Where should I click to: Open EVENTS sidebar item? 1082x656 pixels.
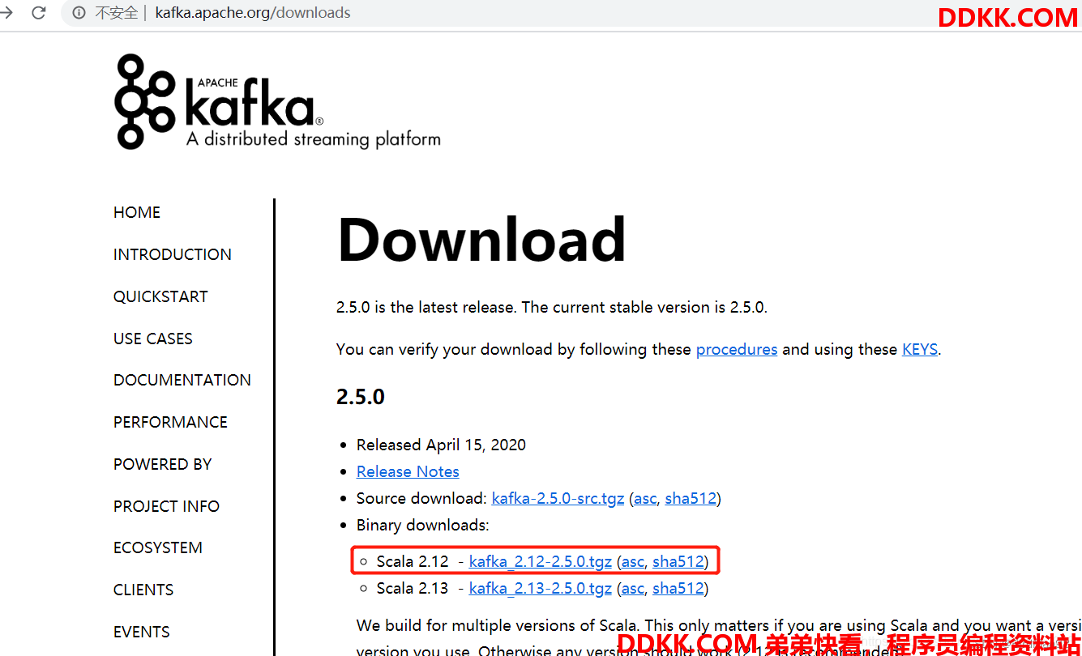(142, 632)
